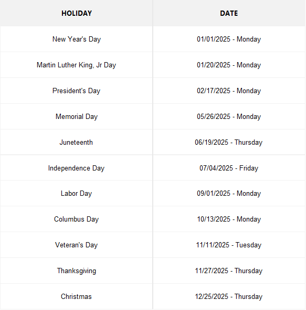The width and height of the screenshot is (306, 310).
Task: Click the Veteran's Day holiday name
Action: click(x=76, y=245)
